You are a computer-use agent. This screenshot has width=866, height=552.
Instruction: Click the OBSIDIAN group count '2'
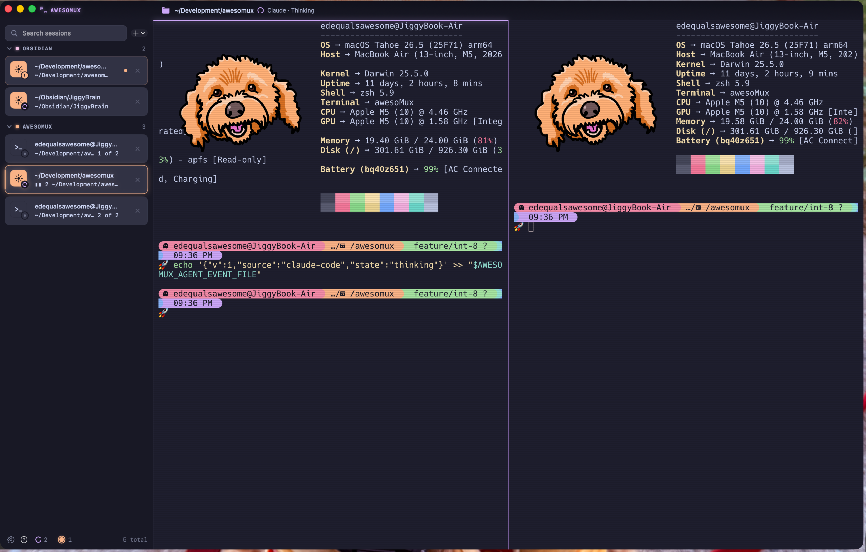click(144, 49)
